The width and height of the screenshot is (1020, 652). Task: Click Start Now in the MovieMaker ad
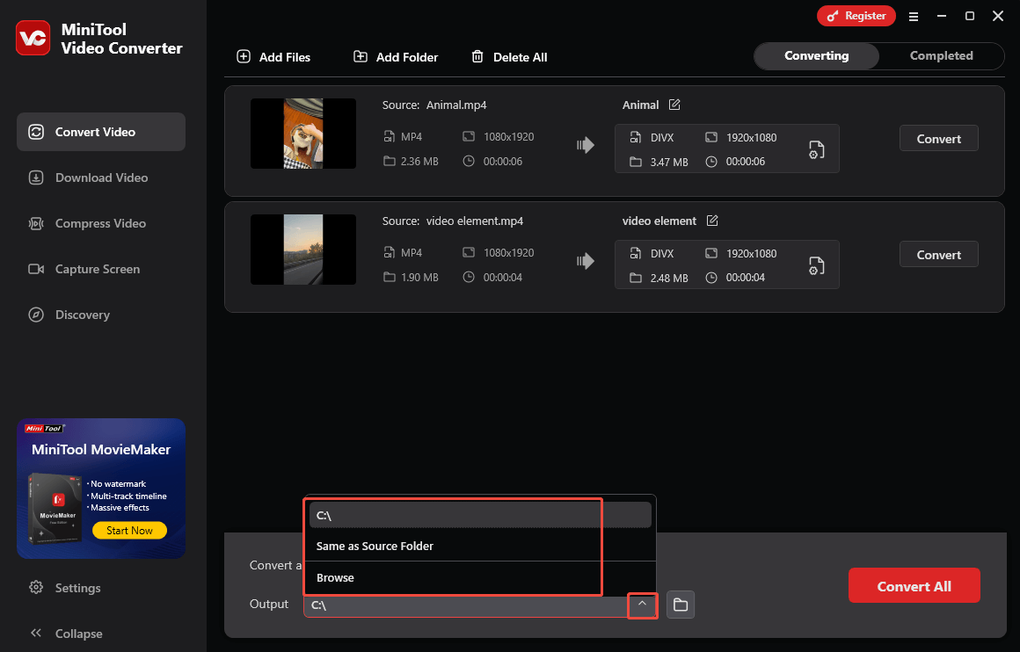pos(129,530)
